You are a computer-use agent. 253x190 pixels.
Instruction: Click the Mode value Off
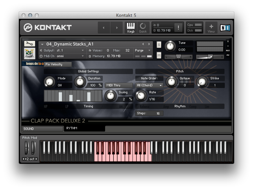64,85
